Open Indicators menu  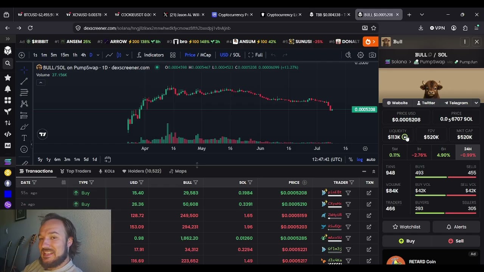(150, 55)
